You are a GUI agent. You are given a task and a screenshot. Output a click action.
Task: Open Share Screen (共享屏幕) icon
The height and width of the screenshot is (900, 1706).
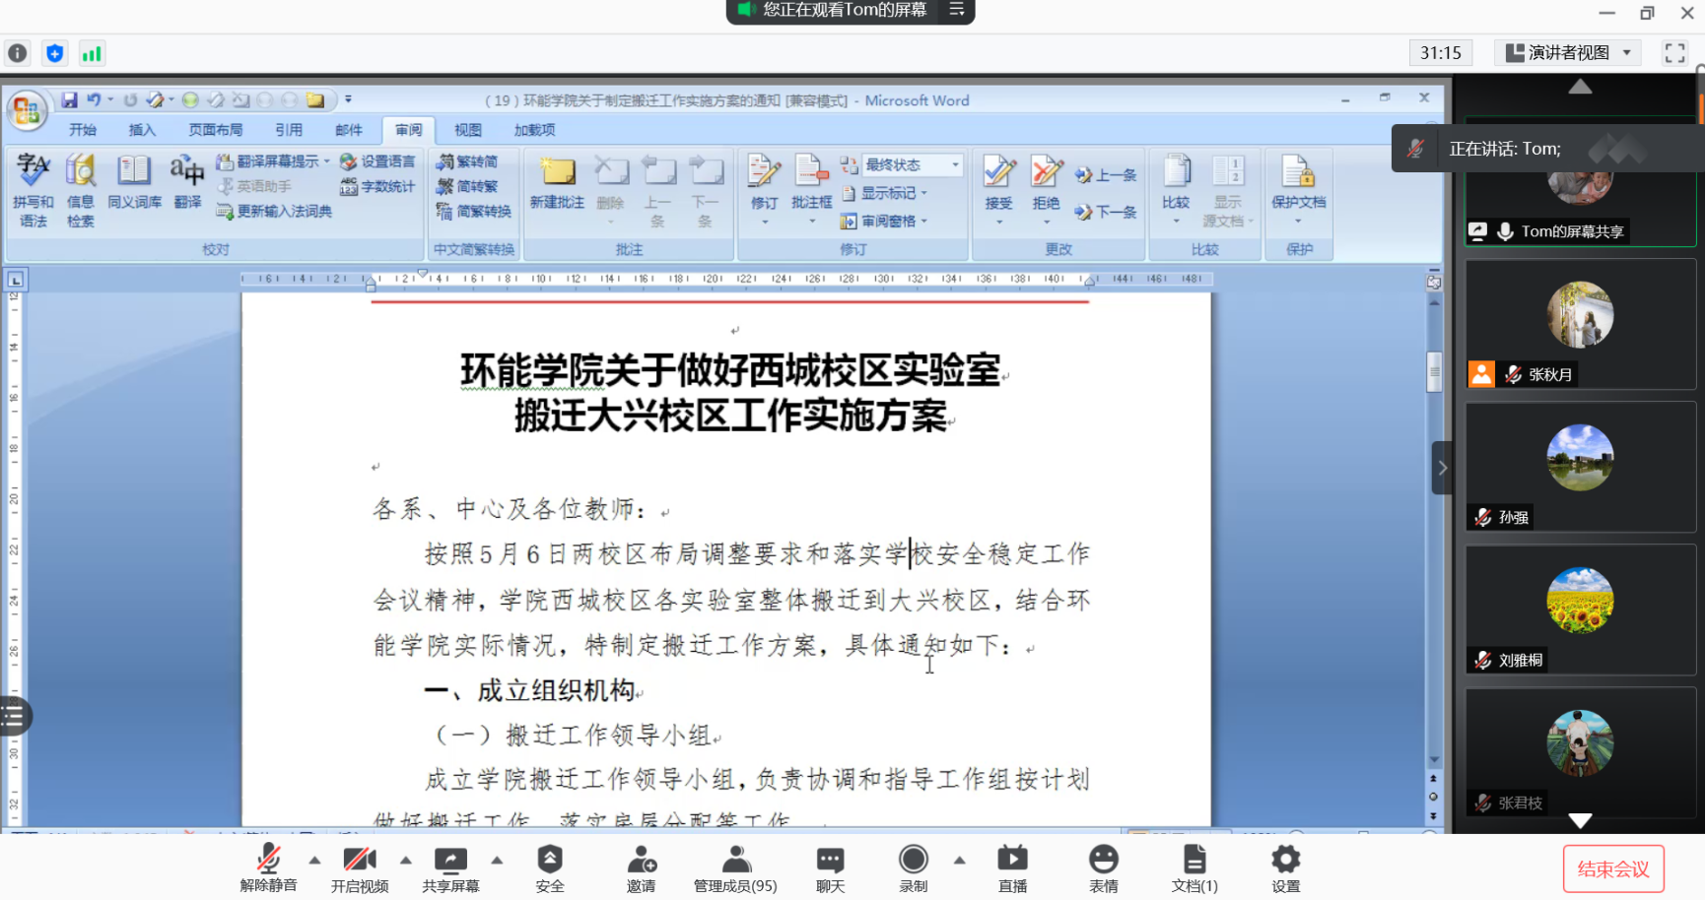point(450,860)
